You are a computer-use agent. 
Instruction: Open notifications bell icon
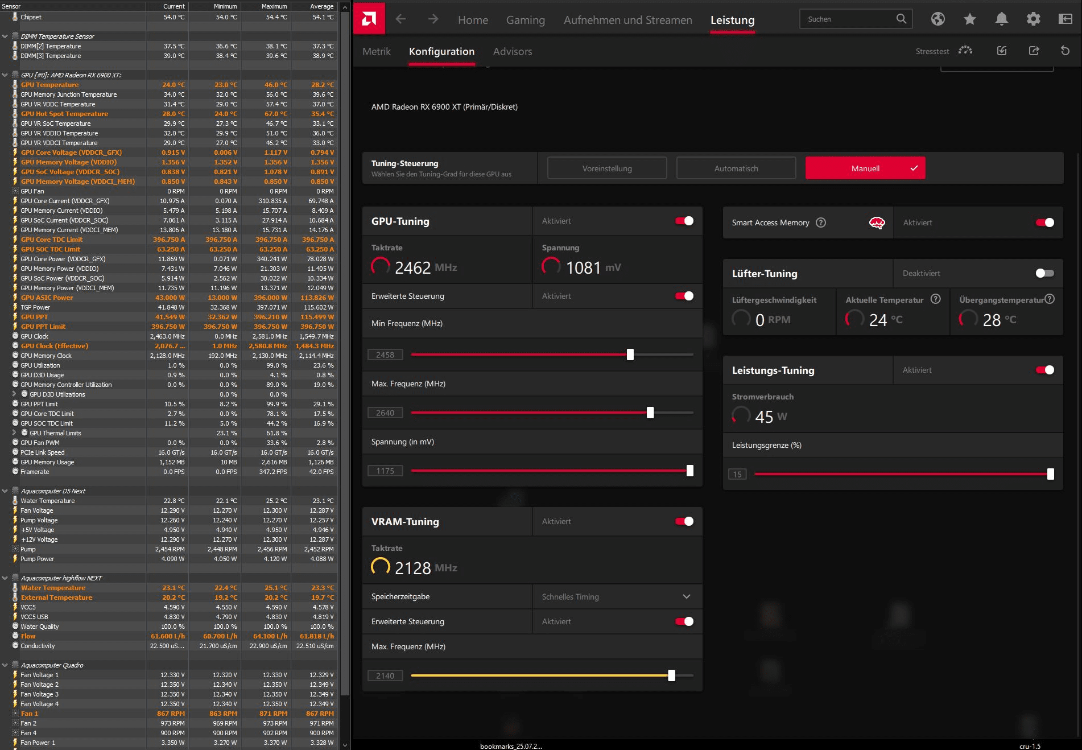(x=1002, y=19)
